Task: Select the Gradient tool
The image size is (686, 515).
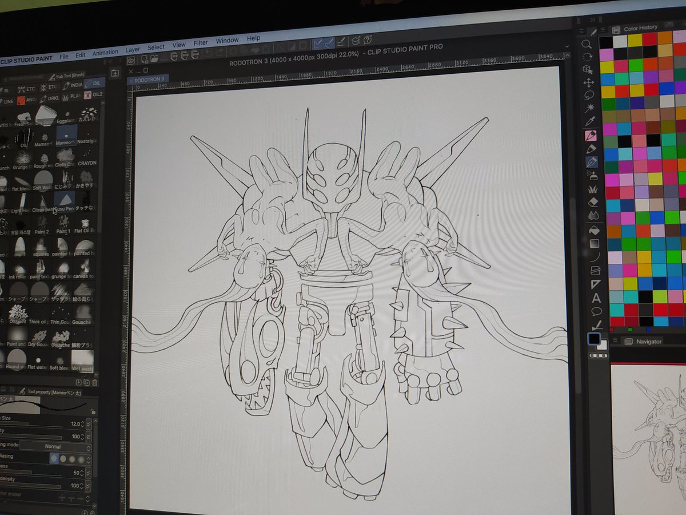Action: tap(595, 244)
